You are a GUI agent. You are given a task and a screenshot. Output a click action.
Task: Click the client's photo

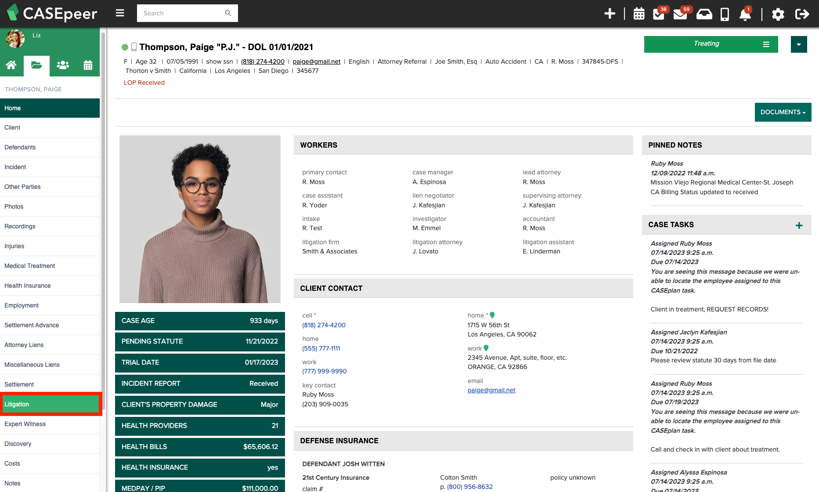200,219
